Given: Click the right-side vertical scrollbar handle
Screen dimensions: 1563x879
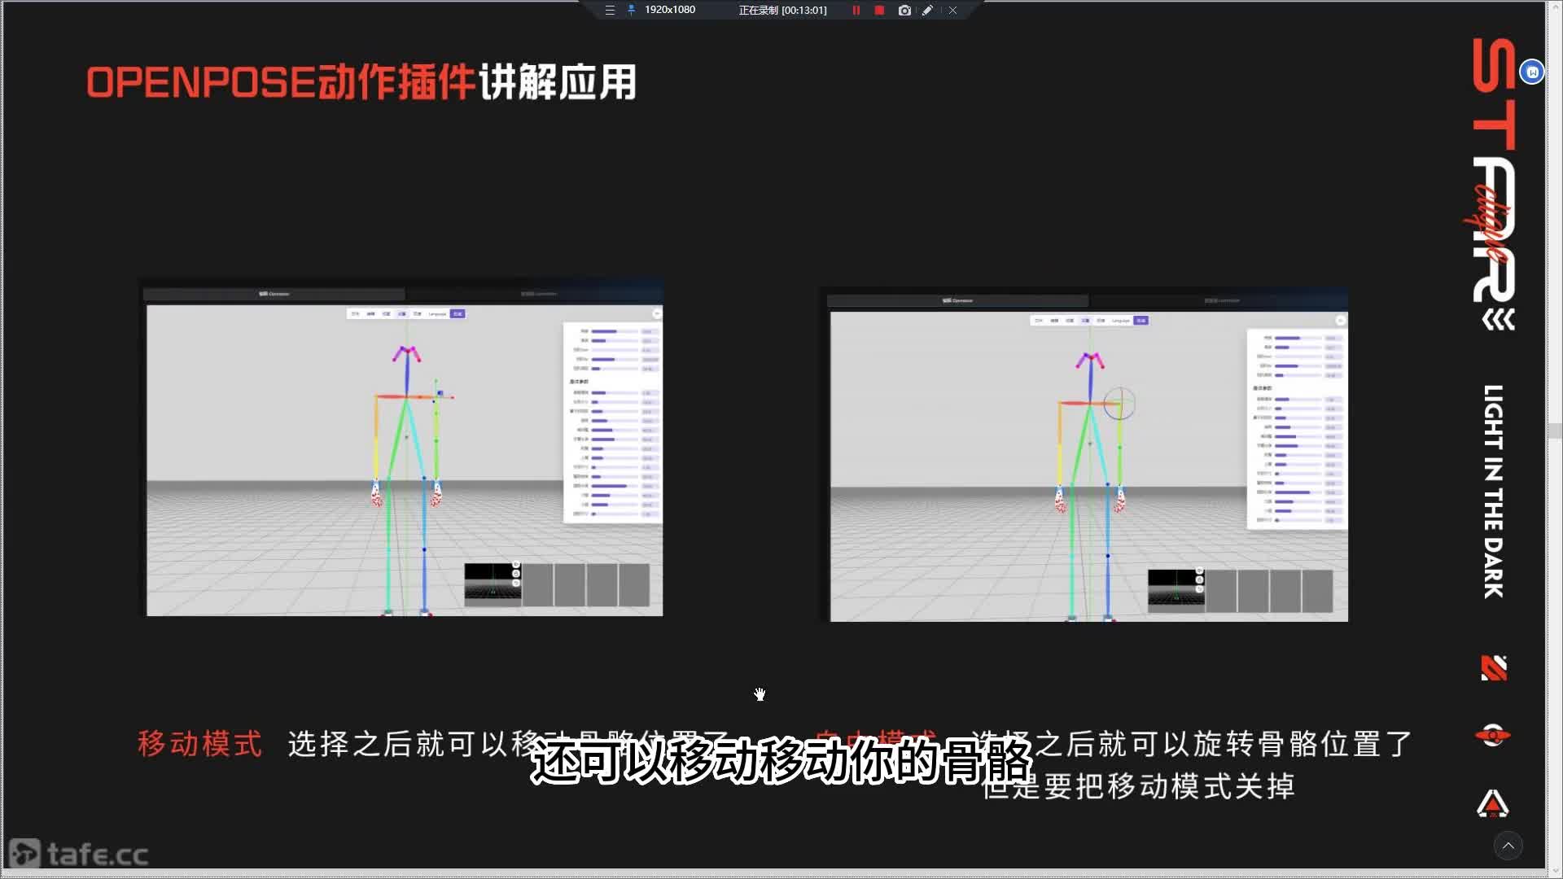Looking at the screenshot, I should 1554,431.
